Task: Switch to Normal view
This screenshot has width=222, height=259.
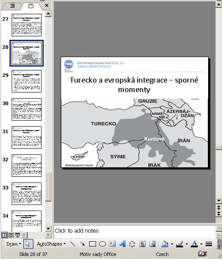Action: click(4, 235)
